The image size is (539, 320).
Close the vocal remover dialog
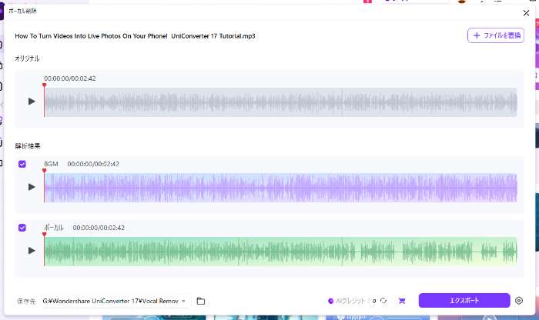click(x=526, y=12)
